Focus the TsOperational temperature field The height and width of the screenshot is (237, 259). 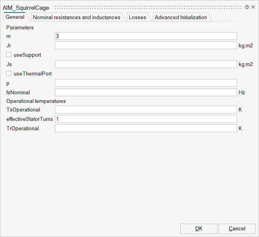click(x=146, y=110)
